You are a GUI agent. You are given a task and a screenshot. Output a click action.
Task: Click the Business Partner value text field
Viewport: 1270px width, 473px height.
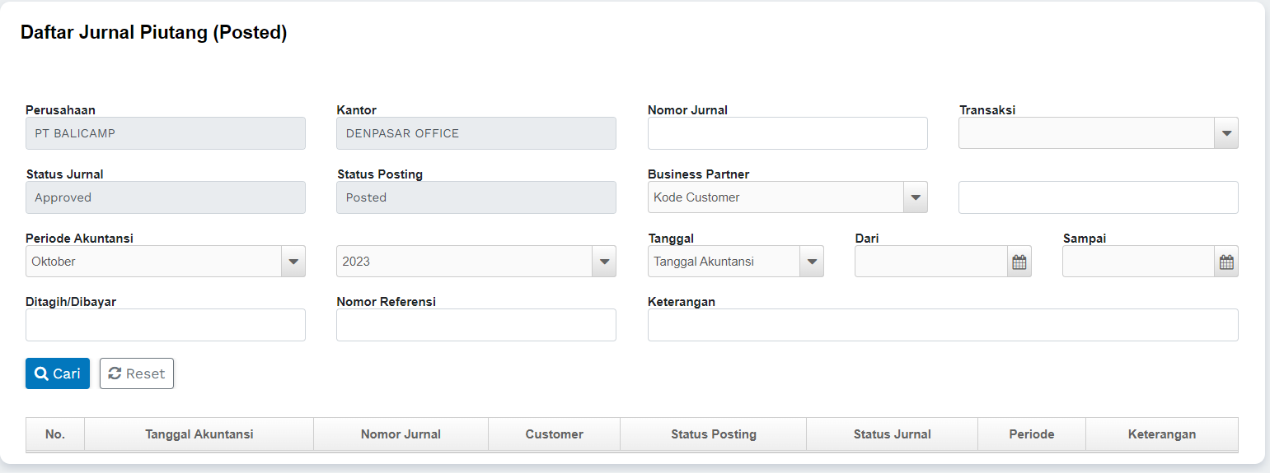tap(1098, 197)
